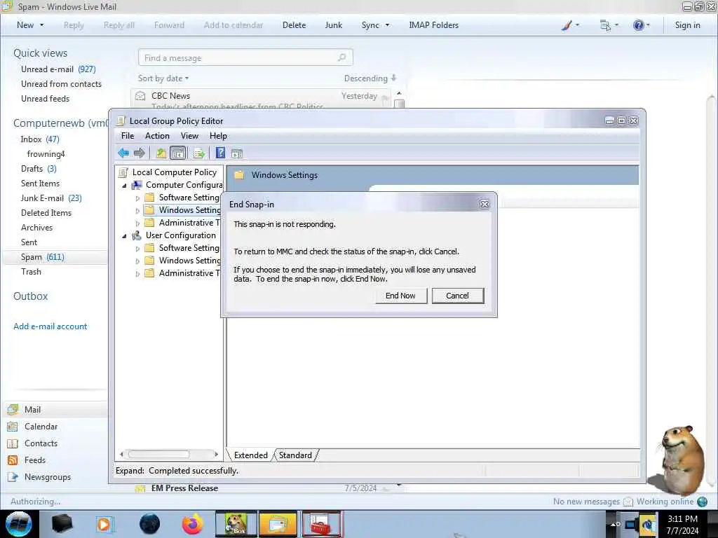Click the Add e-mail account link
This screenshot has height=538, width=718.
(50, 326)
